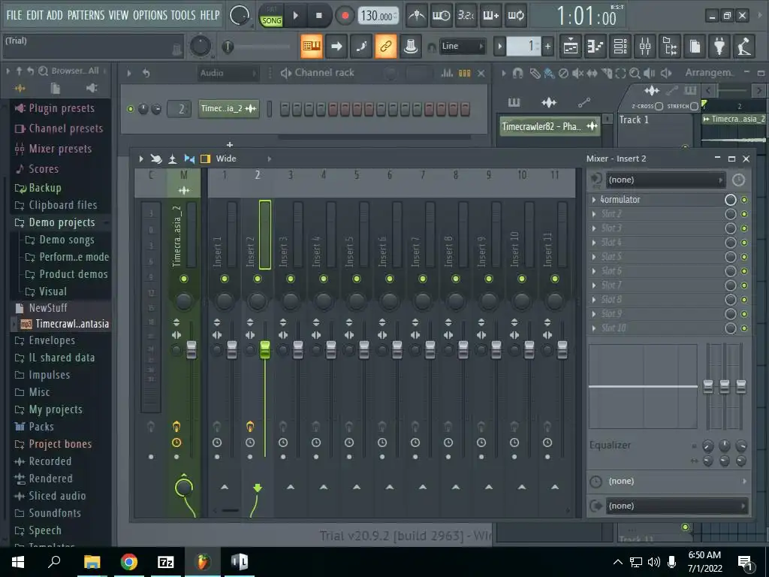Open the ADD menu
The image size is (769, 577).
[54, 15]
